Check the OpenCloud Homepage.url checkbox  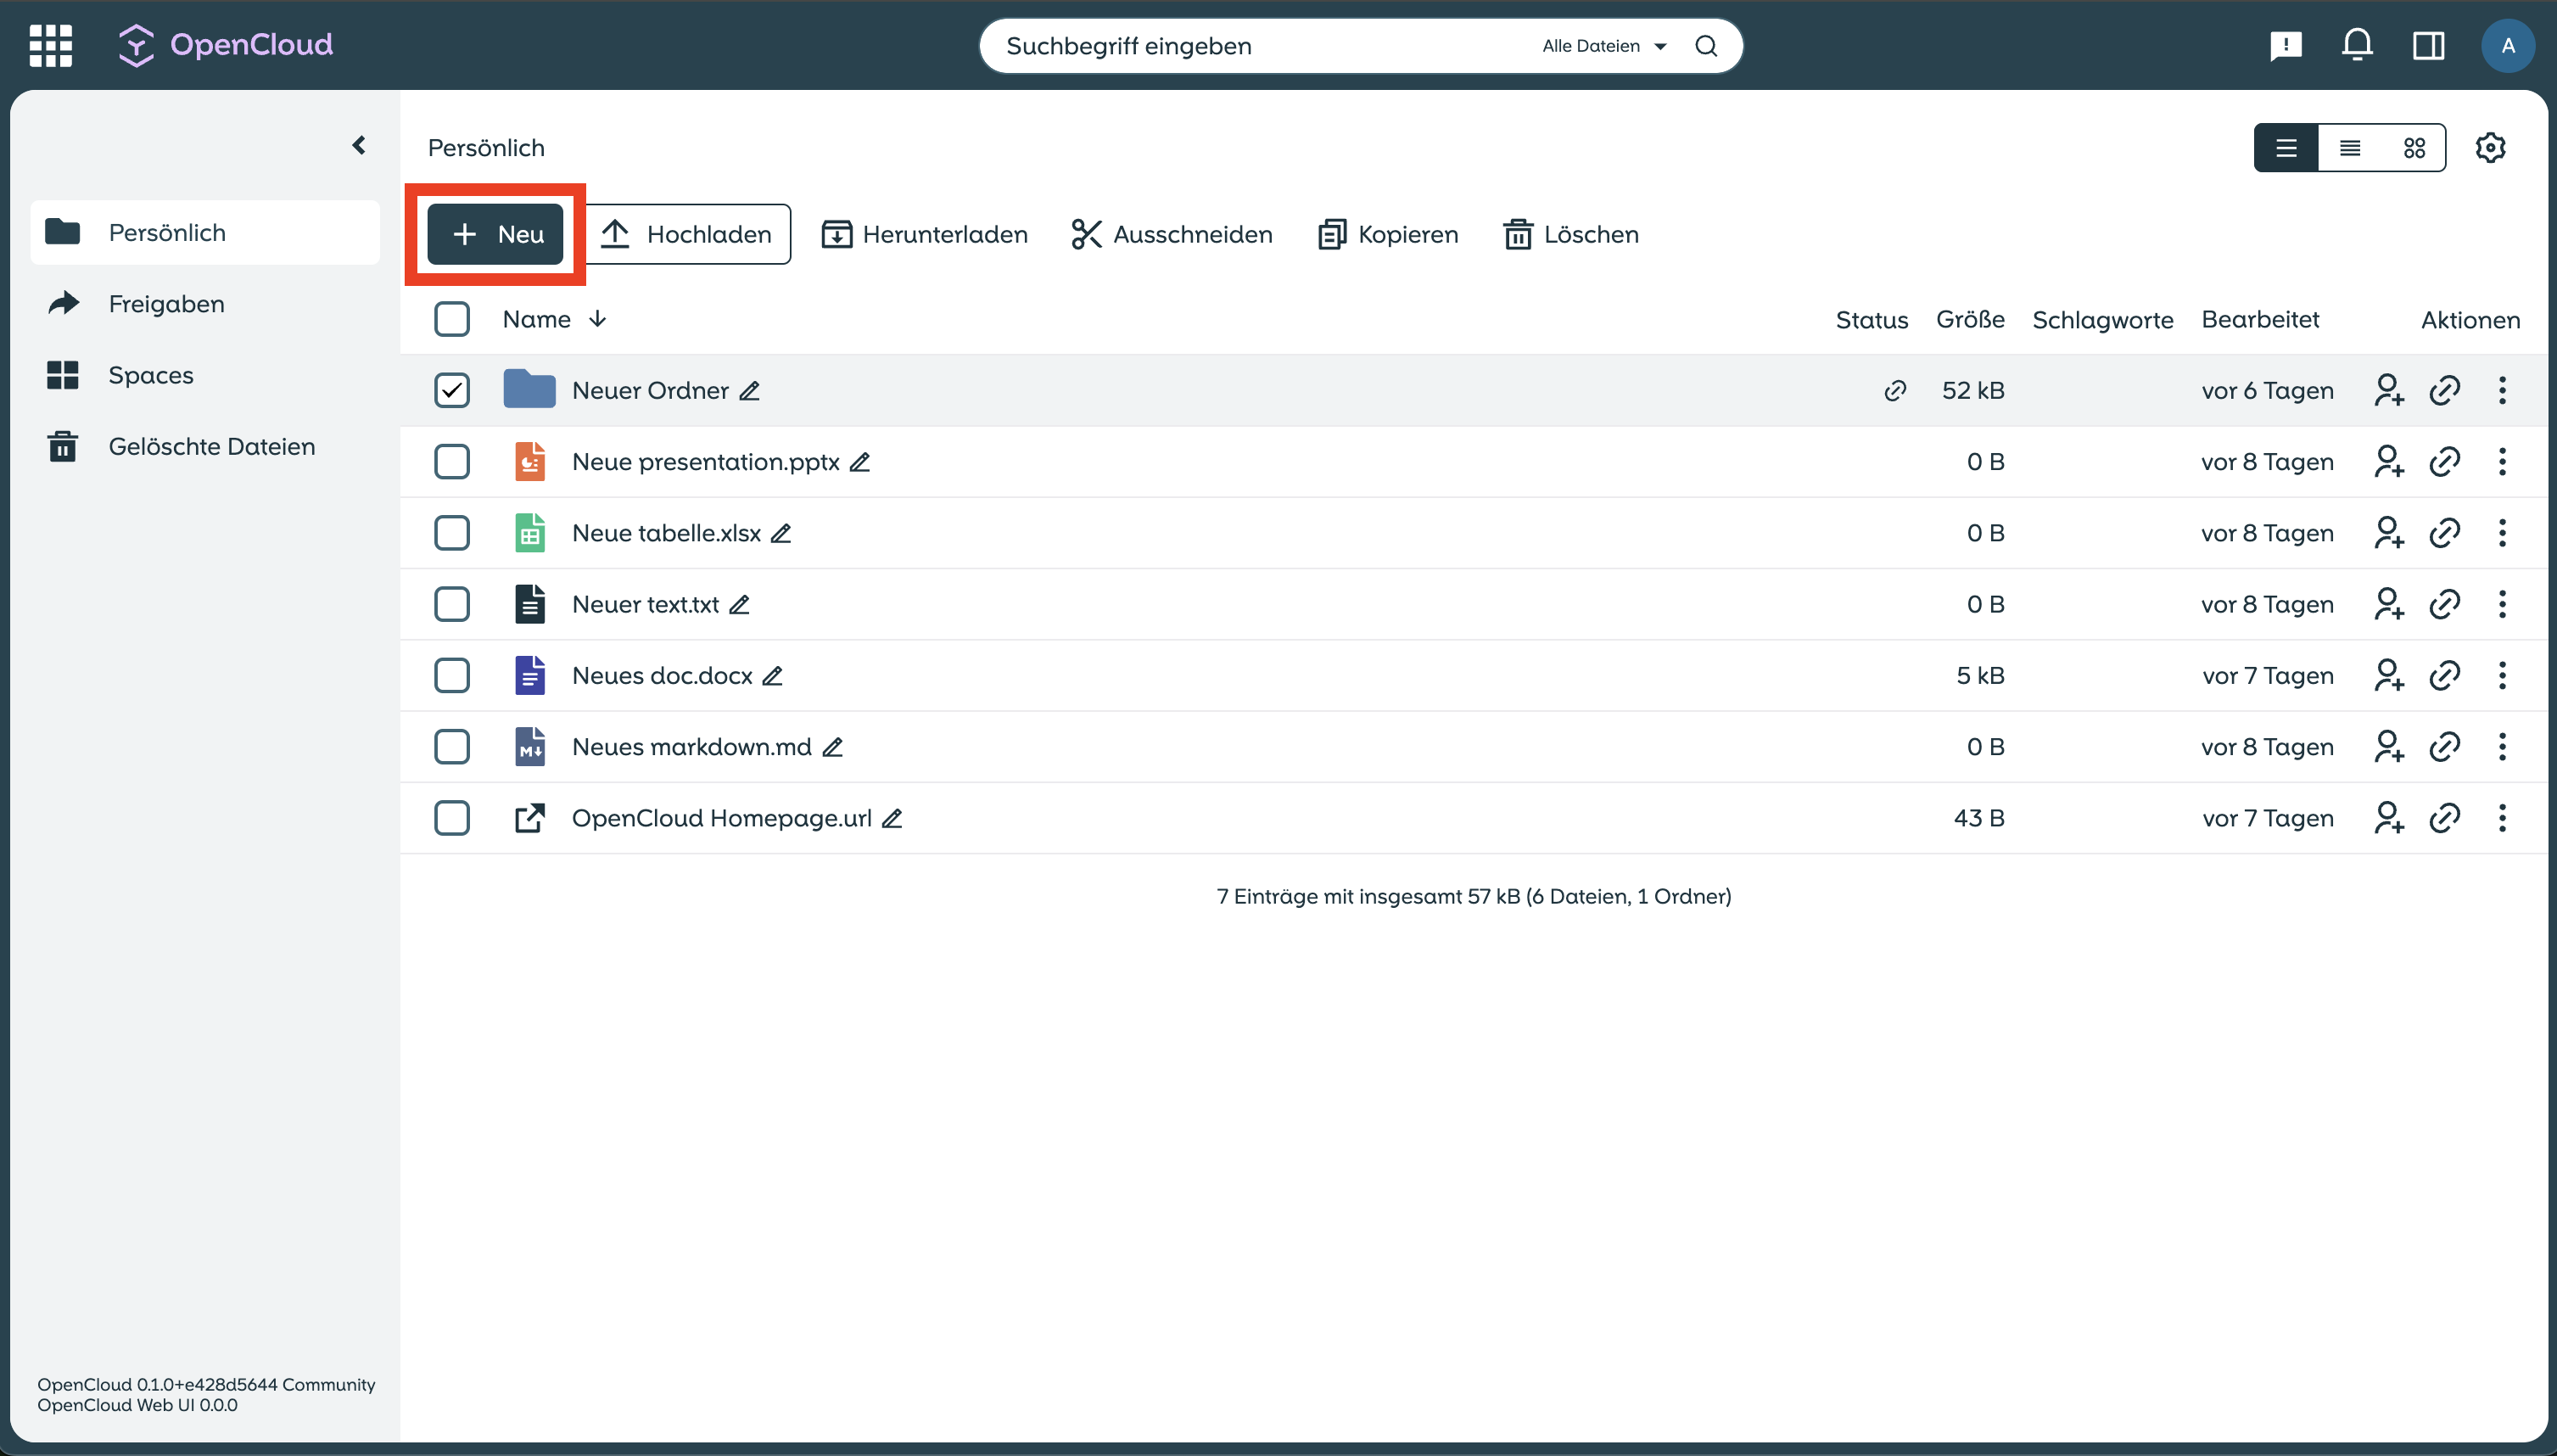click(x=452, y=818)
